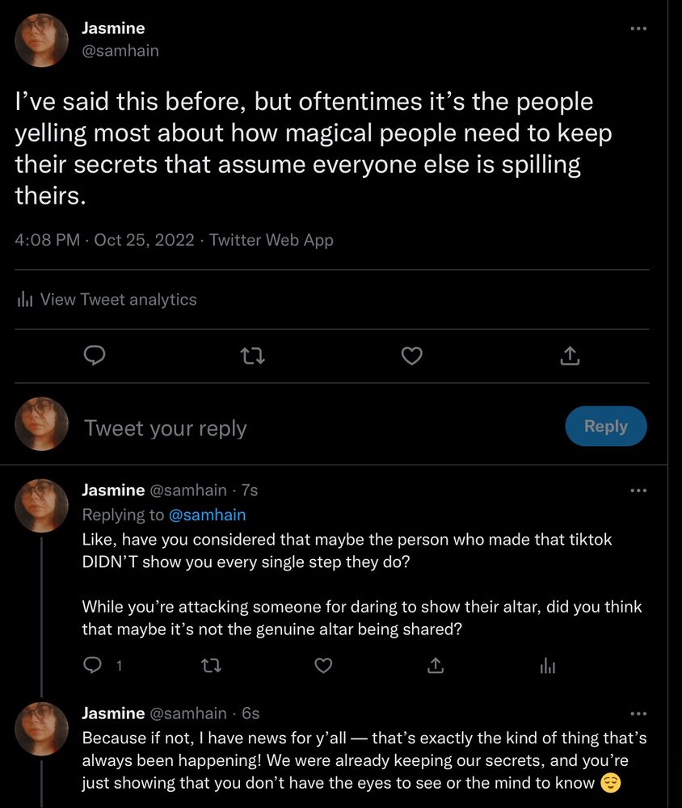This screenshot has height=808, width=682.
Task: Click the @samhain mention in 'Replying to'
Action: (208, 515)
